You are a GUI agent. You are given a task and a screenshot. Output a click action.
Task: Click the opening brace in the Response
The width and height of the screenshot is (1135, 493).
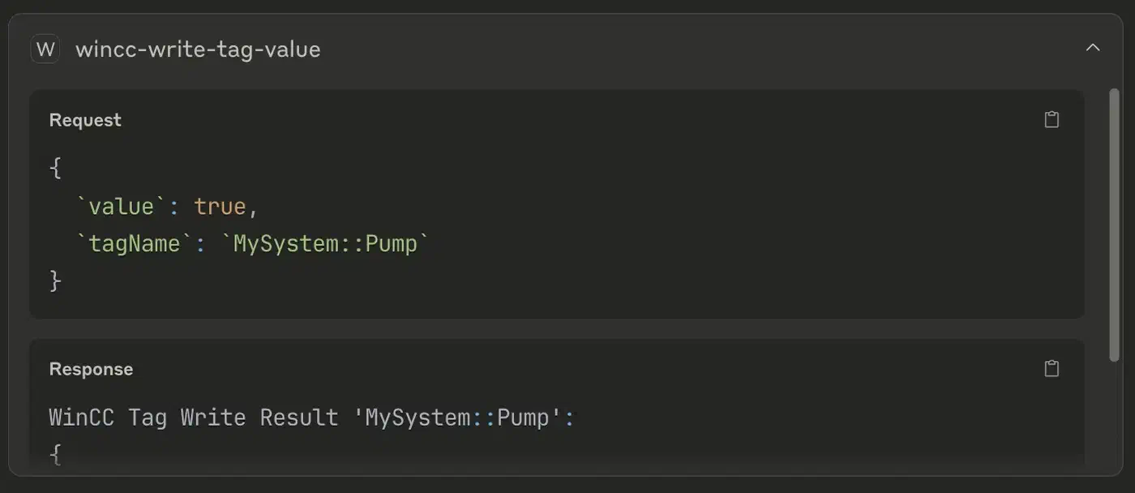55,454
